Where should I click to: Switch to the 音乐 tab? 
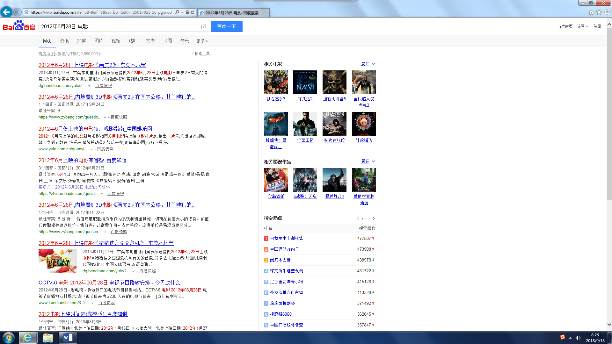[185, 41]
